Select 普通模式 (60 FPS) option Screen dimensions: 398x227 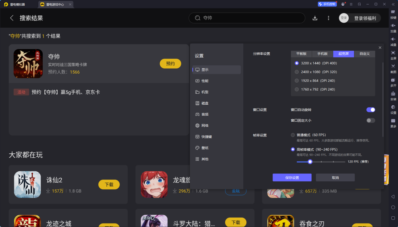pyautogui.click(x=293, y=135)
